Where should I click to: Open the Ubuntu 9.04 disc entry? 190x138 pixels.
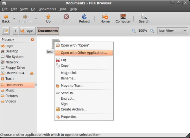tap(14, 73)
